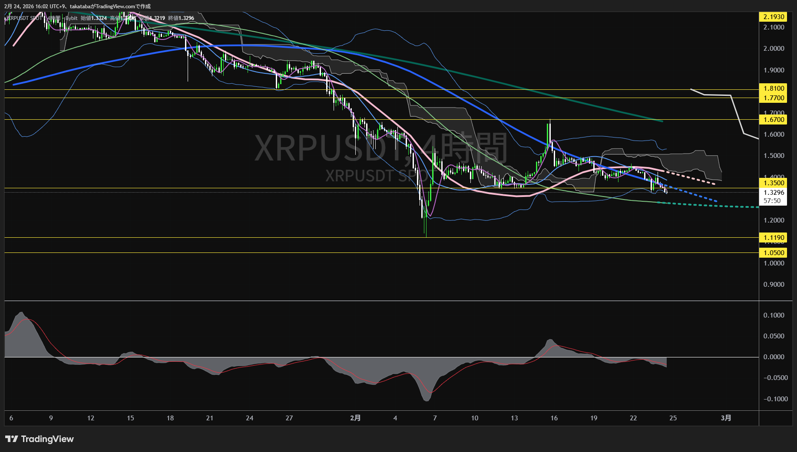The height and width of the screenshot is (452, 797).
Task: Select the 始値1.3324 open value in legend
Action: [x=94, y=18]
